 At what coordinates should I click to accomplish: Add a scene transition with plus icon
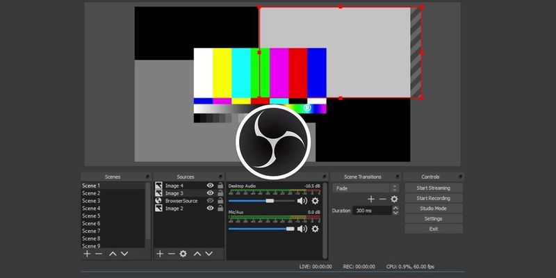[371, 199]
